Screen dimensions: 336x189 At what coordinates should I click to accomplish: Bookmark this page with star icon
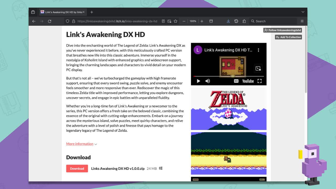pyautogui.click(x=176, y=21)
